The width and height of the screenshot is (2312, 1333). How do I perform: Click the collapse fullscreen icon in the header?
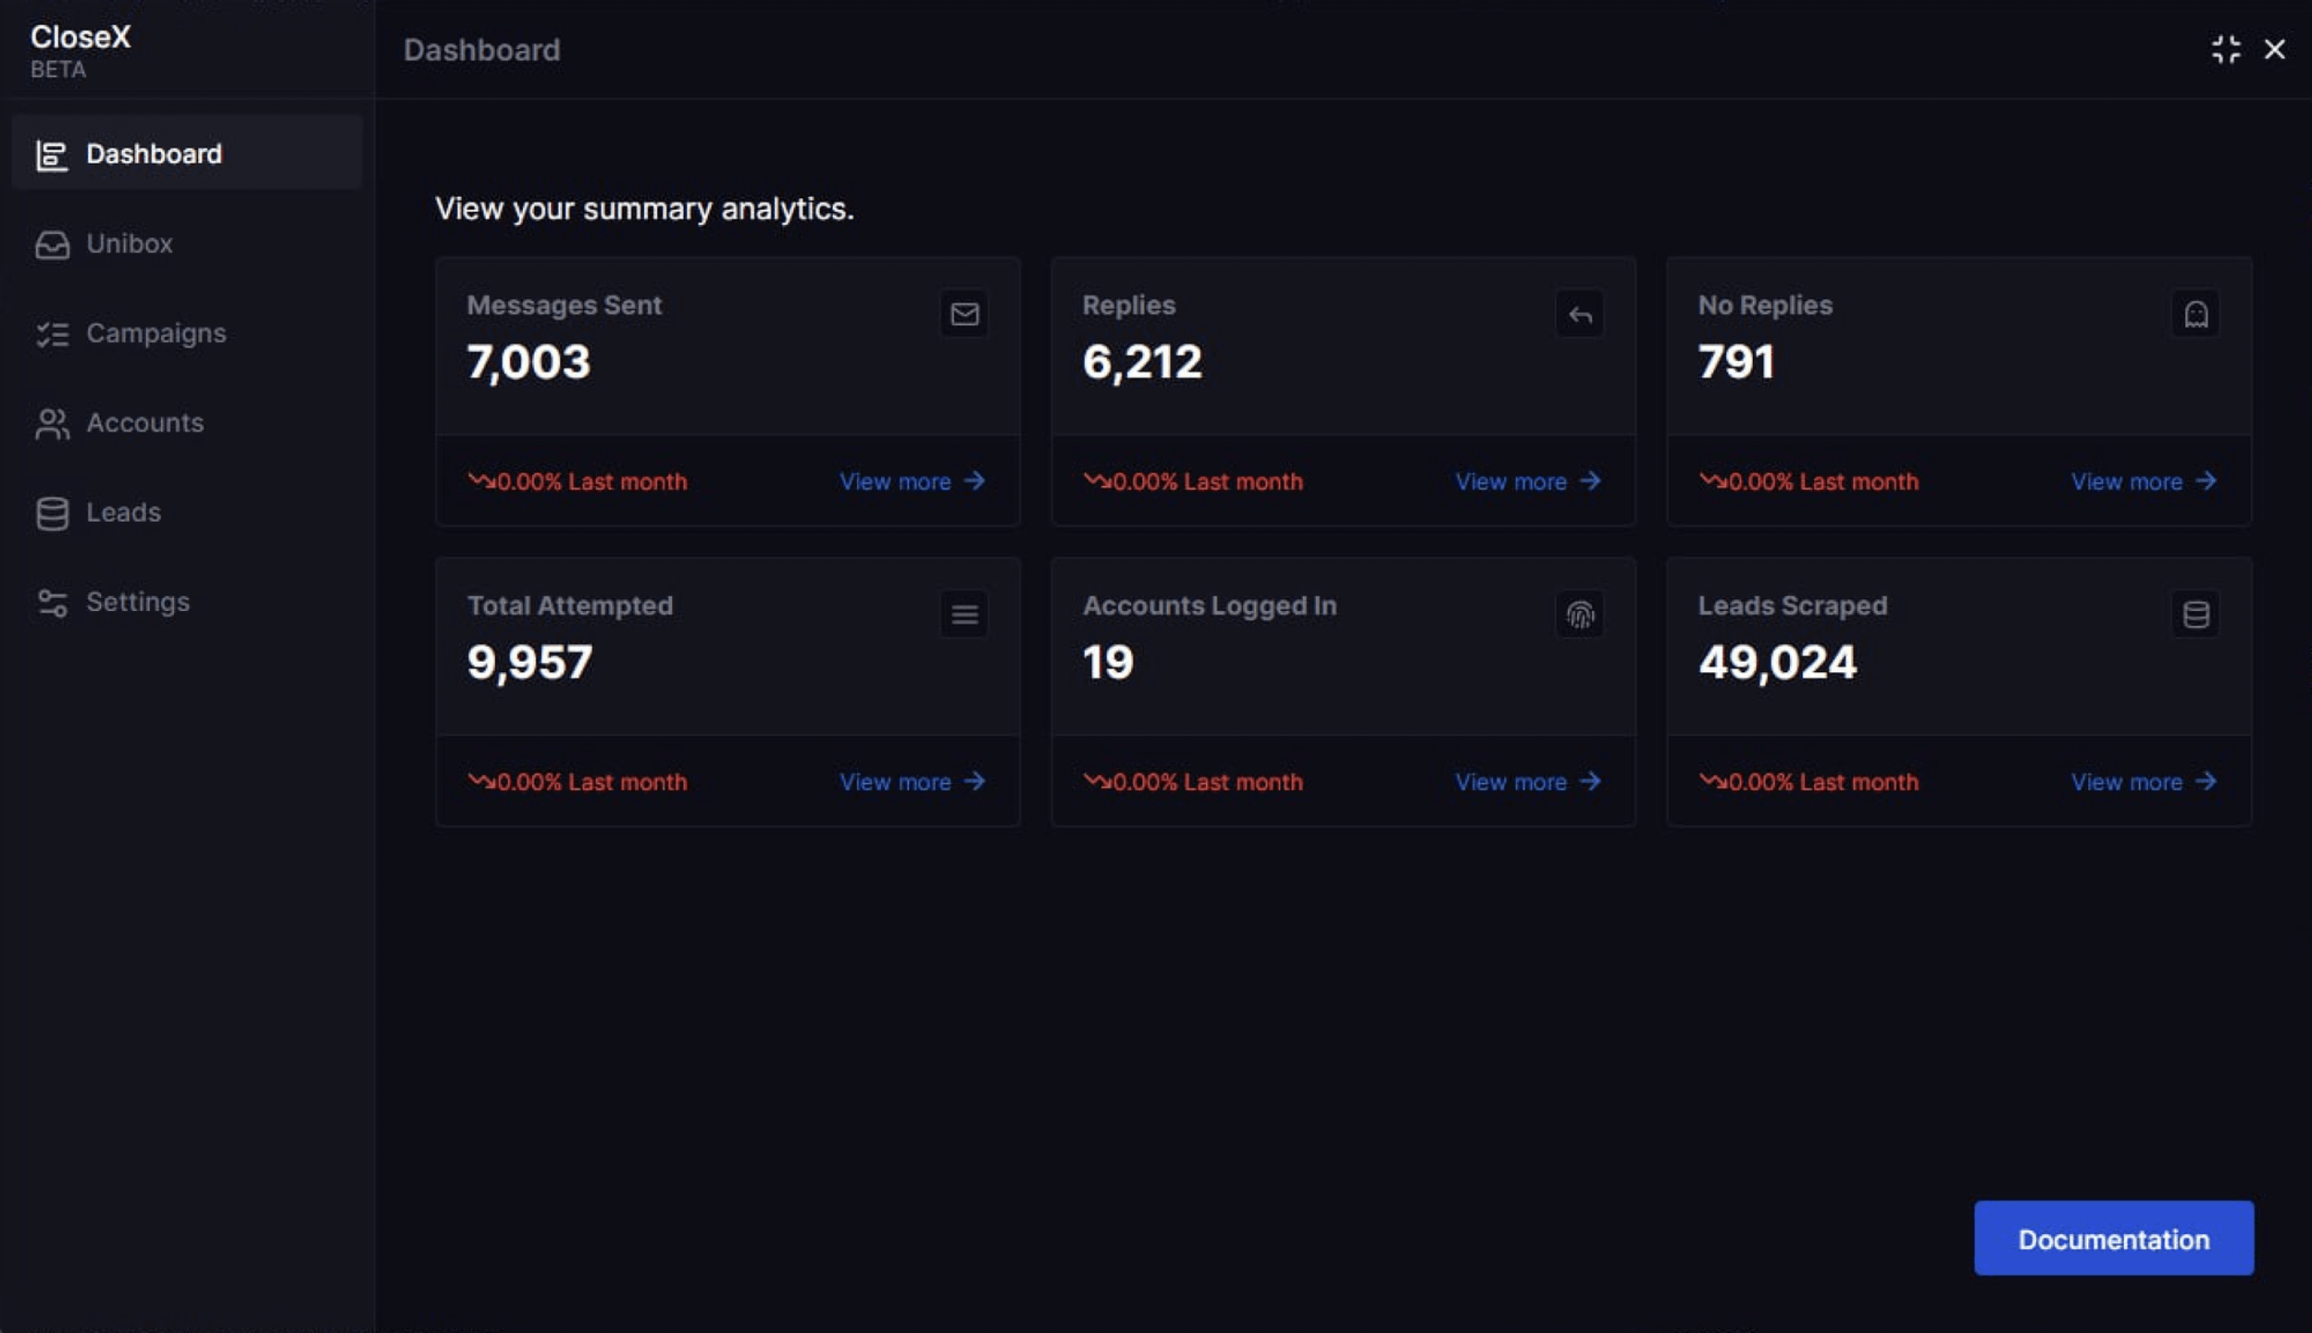pyautogui.click(x=2226, y=49)
